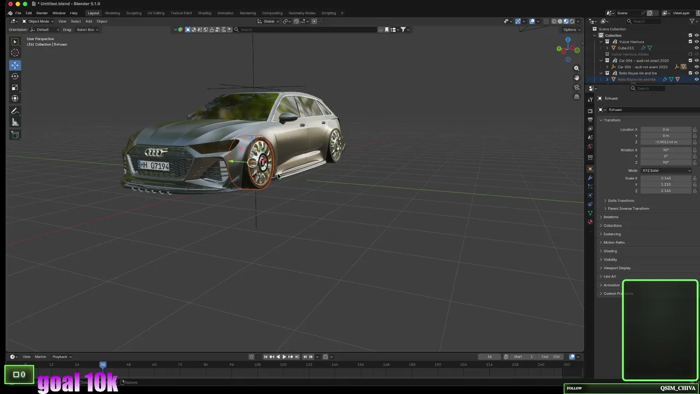
Task: Click the pan view hand icon
Action: pos(576,78)
